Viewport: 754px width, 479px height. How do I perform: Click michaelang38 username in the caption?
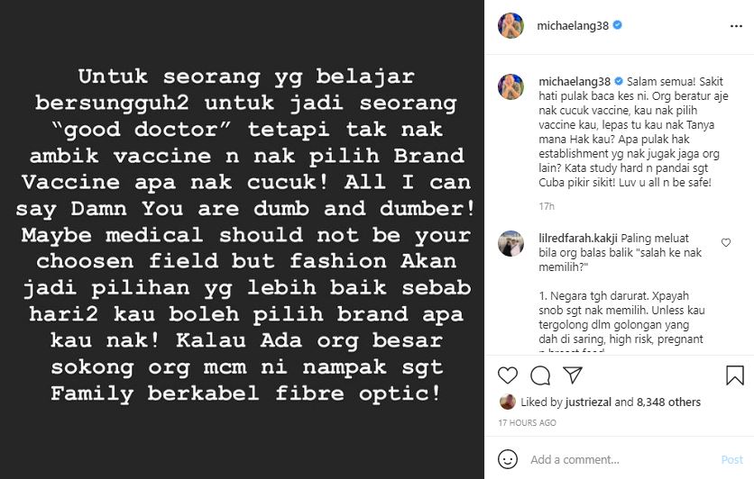(575, 82)
